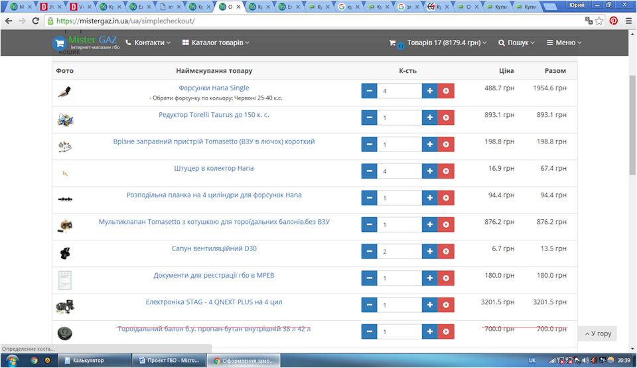637x368 pixels.
Task: Click the У гору back-to-top button
Action: [598, 333]
